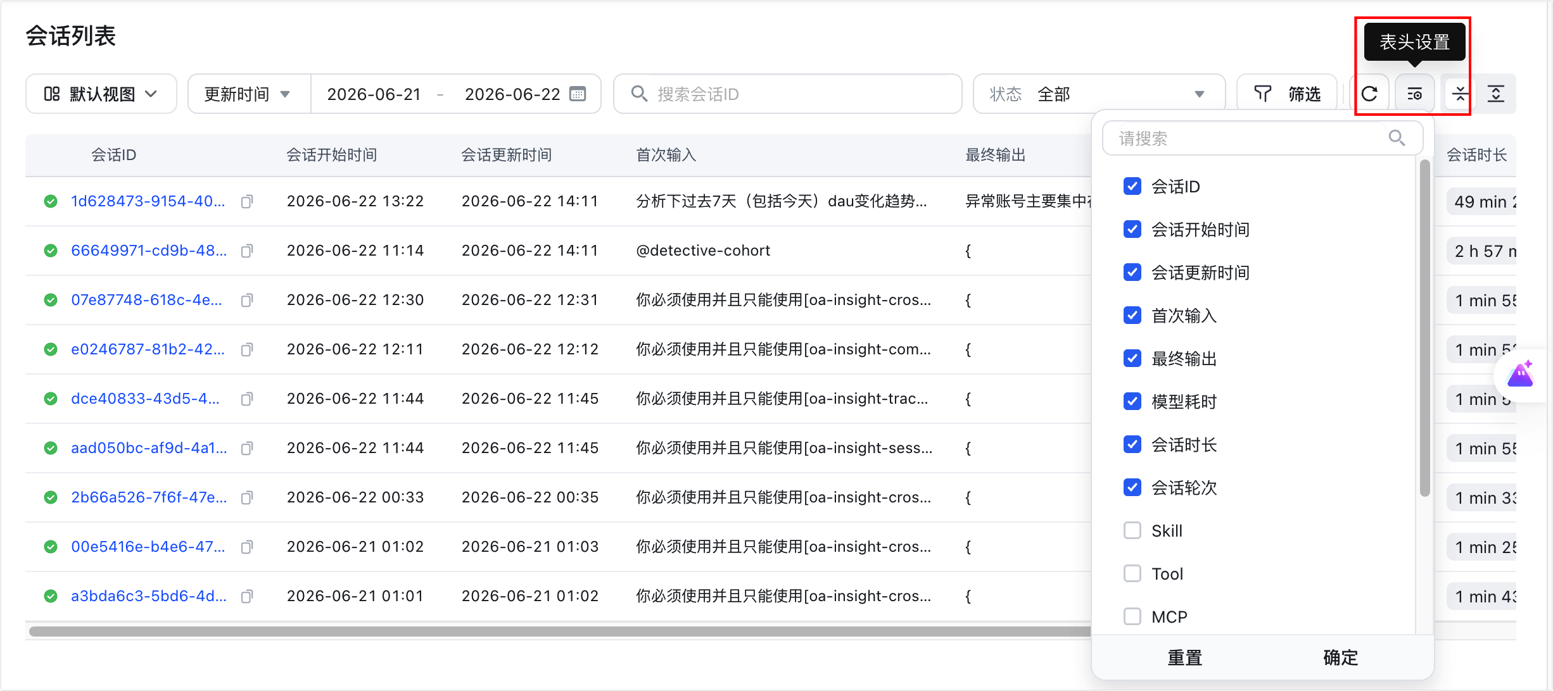The image size is (1553, 691).
Task: Copy session ID aad050bc-af9d-4a1...
Action: (247, 448)
